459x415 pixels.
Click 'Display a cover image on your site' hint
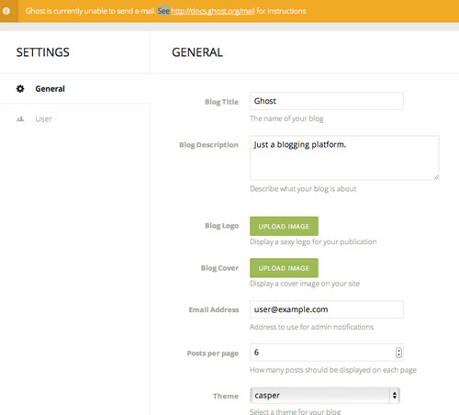click(x=305, y=284)
